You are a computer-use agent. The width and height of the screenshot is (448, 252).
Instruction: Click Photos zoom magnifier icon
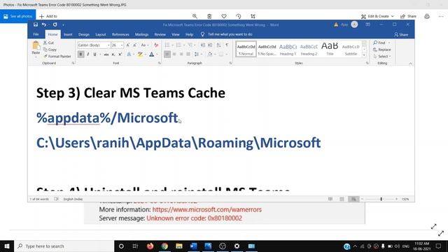[195, 16]
